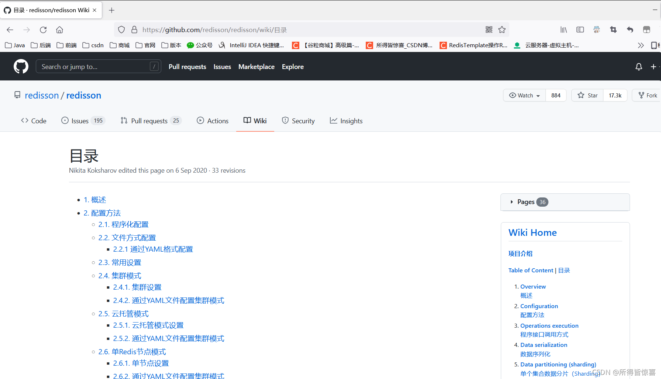Image resolution: width=661 pixels, height=379 pixels.
Task: Click the GitHub Octocat logo
Action: [x=21, y=66]
